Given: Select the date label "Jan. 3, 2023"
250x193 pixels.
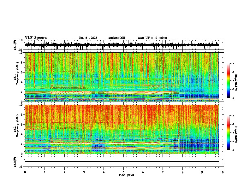Looking at the screenshot, I should 88,38.
